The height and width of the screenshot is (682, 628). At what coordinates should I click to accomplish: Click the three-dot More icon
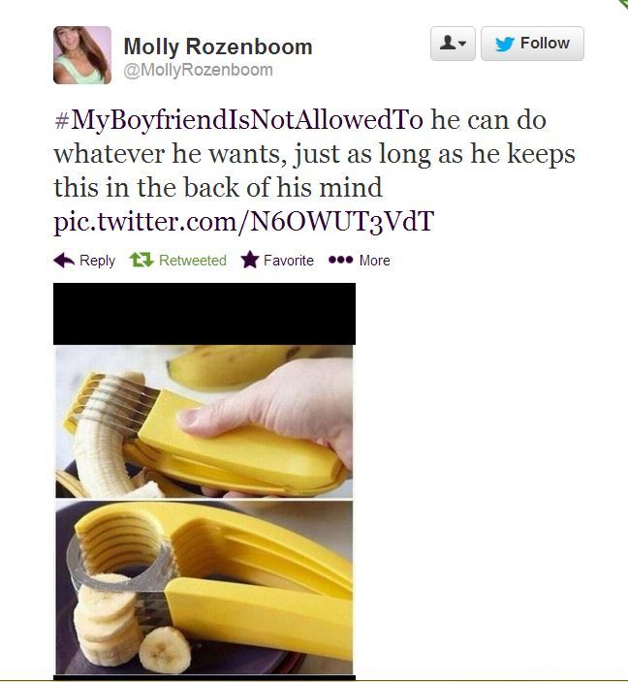[x=340, y=260]
